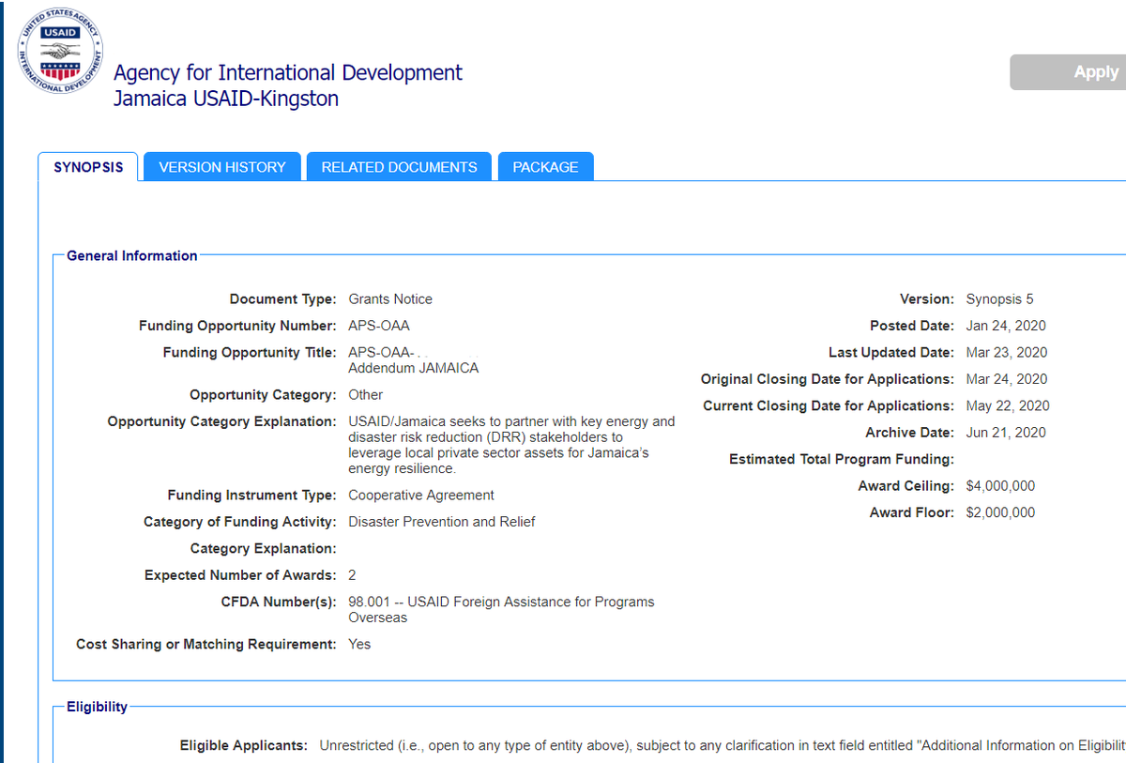The image size is (1126, 763).
Task: Click the Document Type label
Action: pyautogui.click(x=282, y=299)
